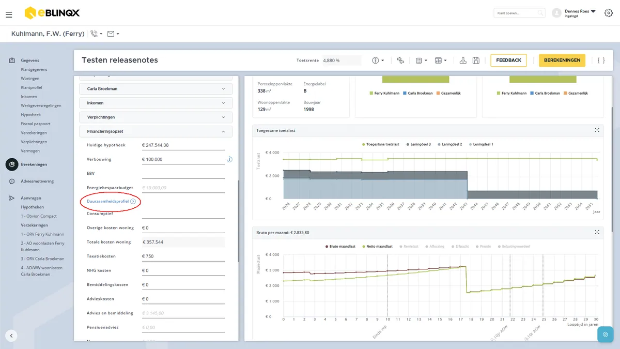This screenshot has height=349, width=620.
Task: Open the hamburger menu icon
Action: pos(9,14)
